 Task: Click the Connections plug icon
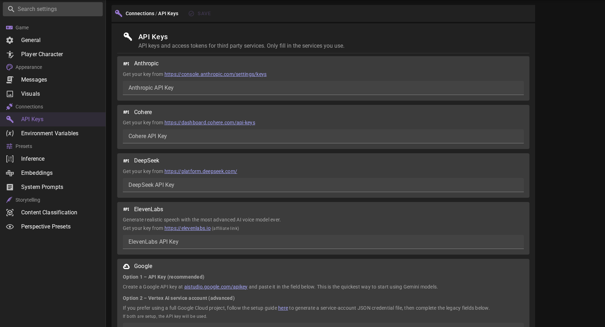(10, 107)
